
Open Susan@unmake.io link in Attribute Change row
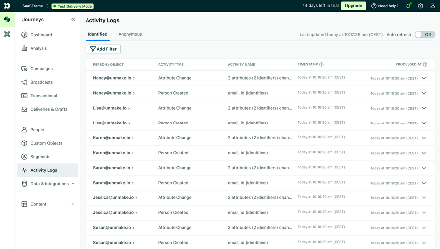[x=114, y=228]
